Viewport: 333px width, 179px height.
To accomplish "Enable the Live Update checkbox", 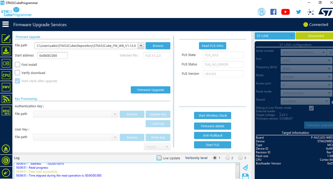I will 159,158.
